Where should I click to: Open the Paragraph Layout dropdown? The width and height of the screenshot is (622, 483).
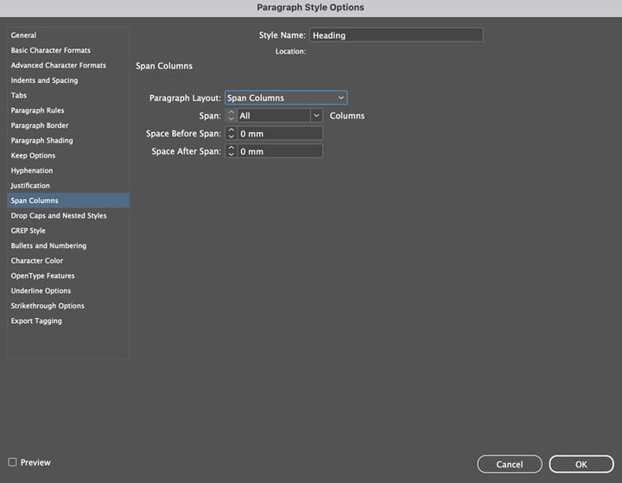pyautogui.click(x=285, y=98)
